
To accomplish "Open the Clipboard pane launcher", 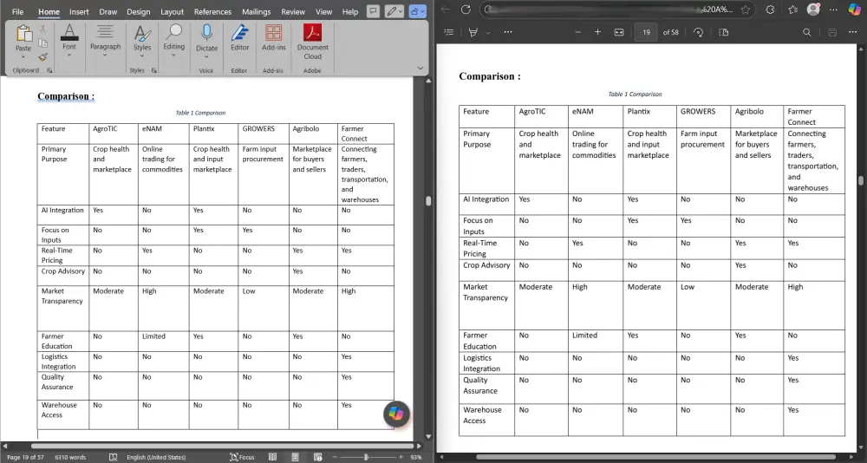I will tap(49, 70).
